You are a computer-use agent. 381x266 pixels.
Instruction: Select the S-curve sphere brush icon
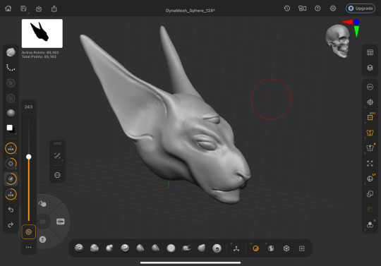[x=125, y=248]
